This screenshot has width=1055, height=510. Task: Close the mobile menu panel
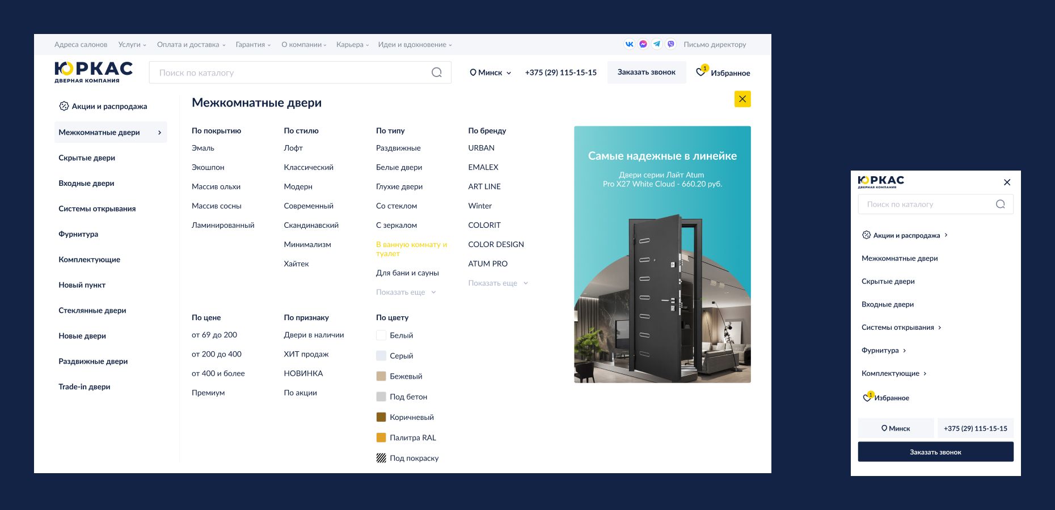(x=1007, y=182)
